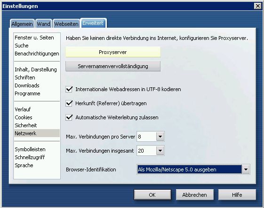Disable Automatische Weiterleitung zulassen checkbox

(69, 117)
